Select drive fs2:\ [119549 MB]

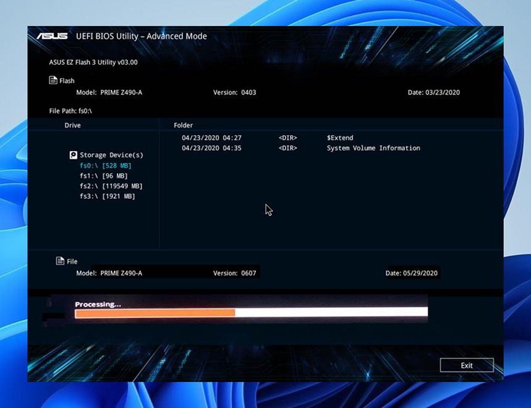pyautogui.click(x=111, y=186)
